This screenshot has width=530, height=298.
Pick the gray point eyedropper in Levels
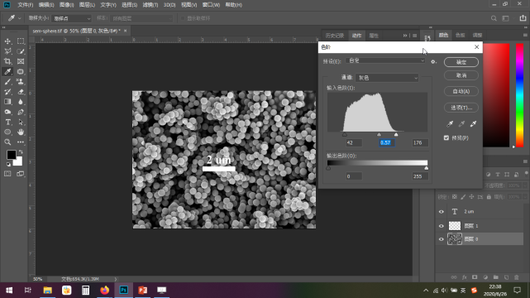point(461,124)
